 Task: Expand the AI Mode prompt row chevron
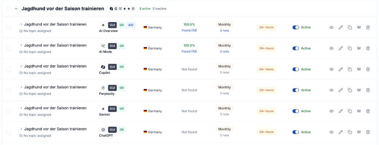click(x=21, y=45)
